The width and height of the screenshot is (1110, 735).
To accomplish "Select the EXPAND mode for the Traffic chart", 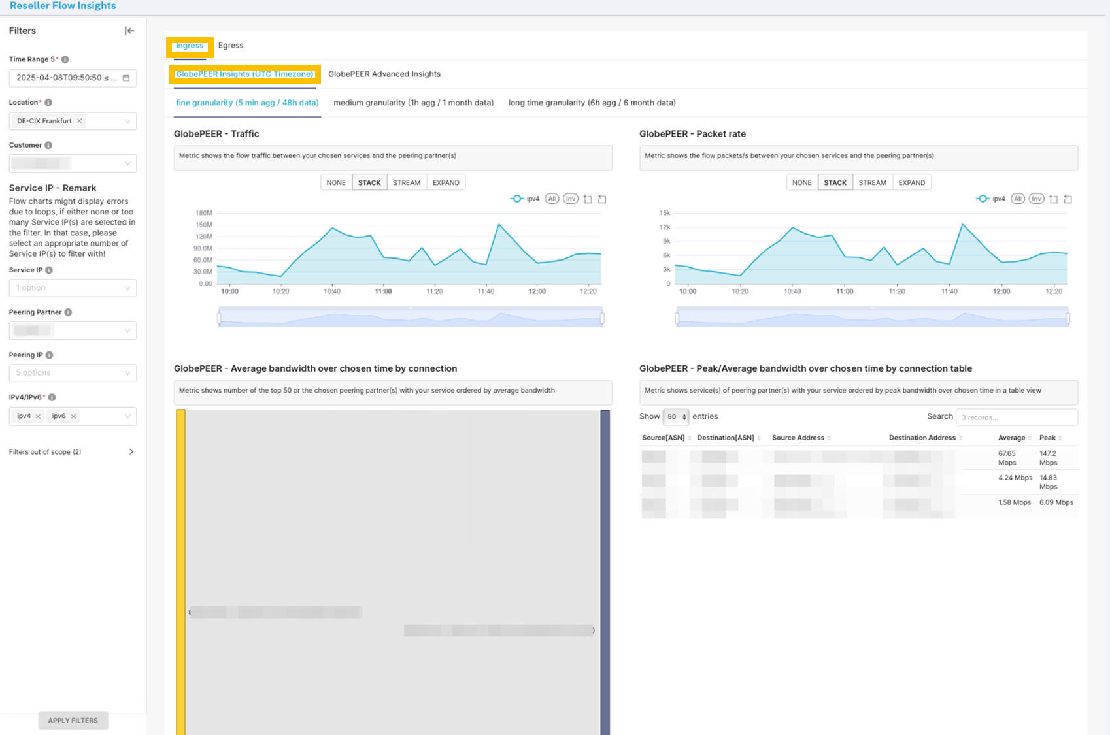I will click(446, 182).
